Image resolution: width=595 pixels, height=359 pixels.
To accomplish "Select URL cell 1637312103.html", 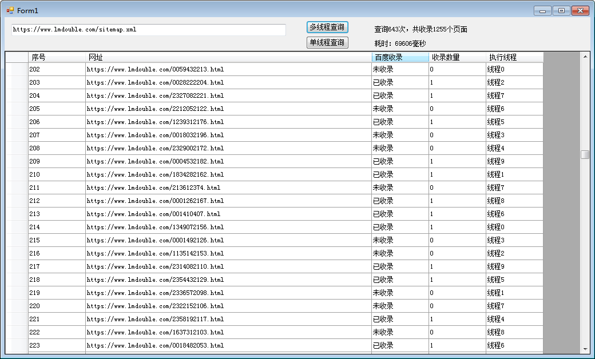I will click(x=228, y=332).
